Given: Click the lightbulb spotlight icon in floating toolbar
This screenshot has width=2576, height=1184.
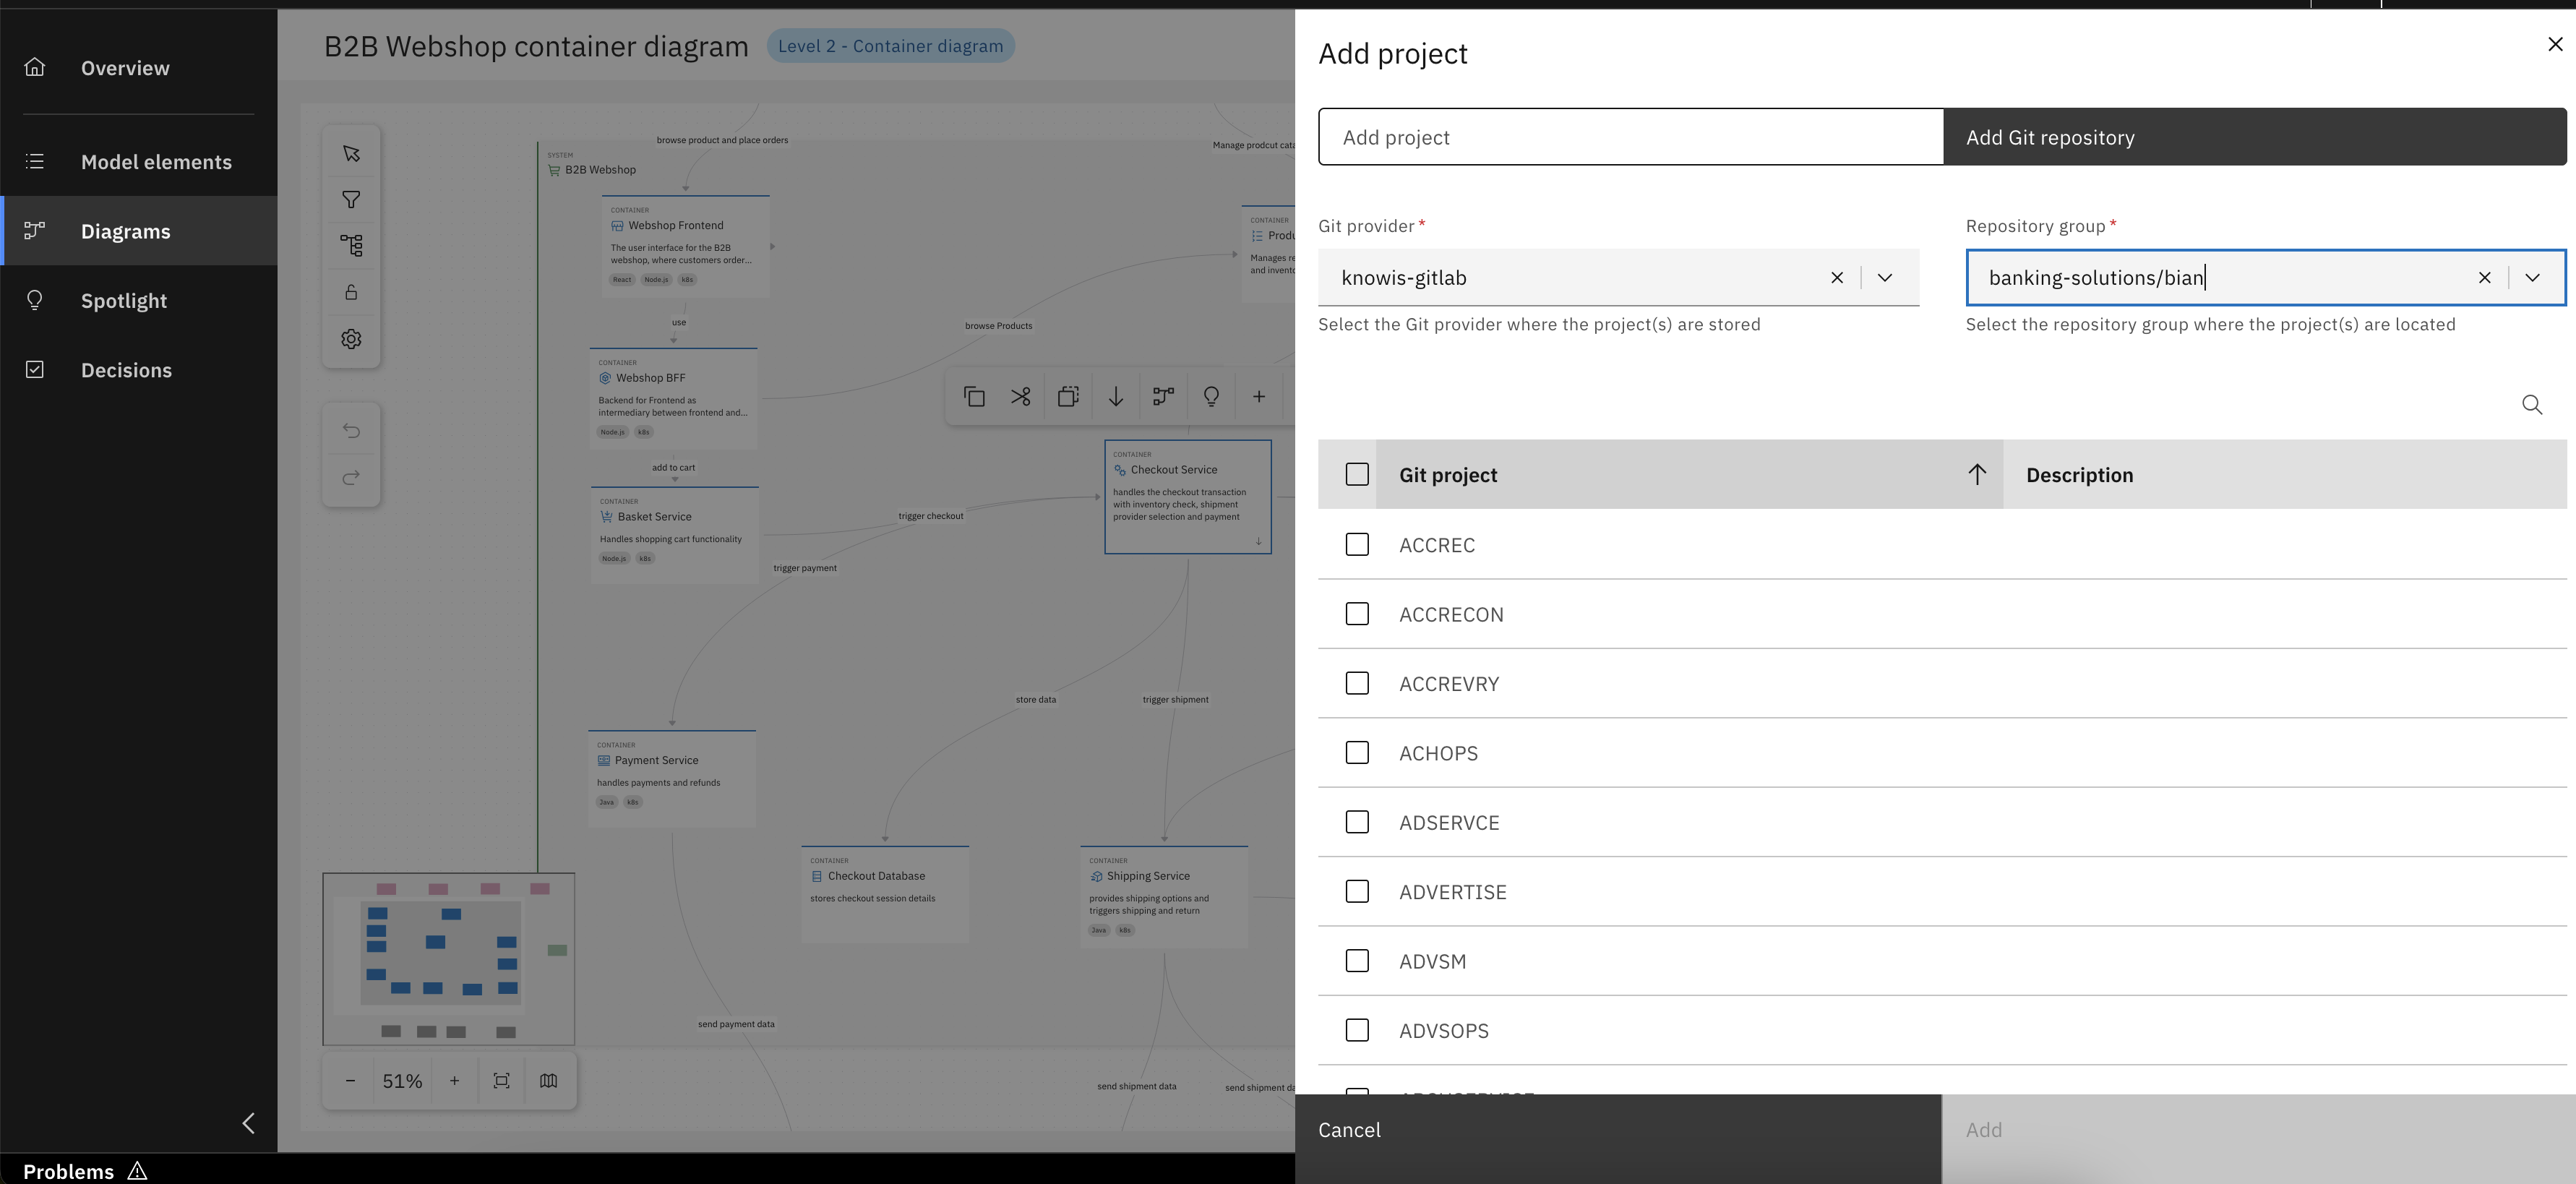Looking at the screenshot, I should [x=1211, y=396].
